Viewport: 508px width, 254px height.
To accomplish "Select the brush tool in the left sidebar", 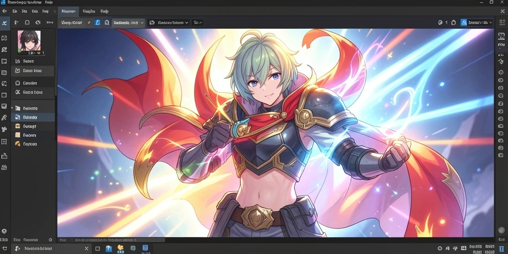I will (x=4, y=117).
